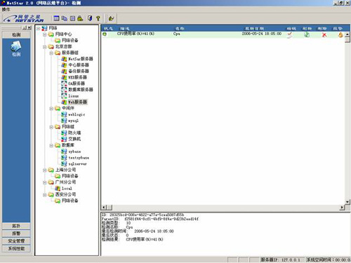
Task: Collapse the 上海分公司 tree node
Action: pyautogui.click(x=45, y=170)
